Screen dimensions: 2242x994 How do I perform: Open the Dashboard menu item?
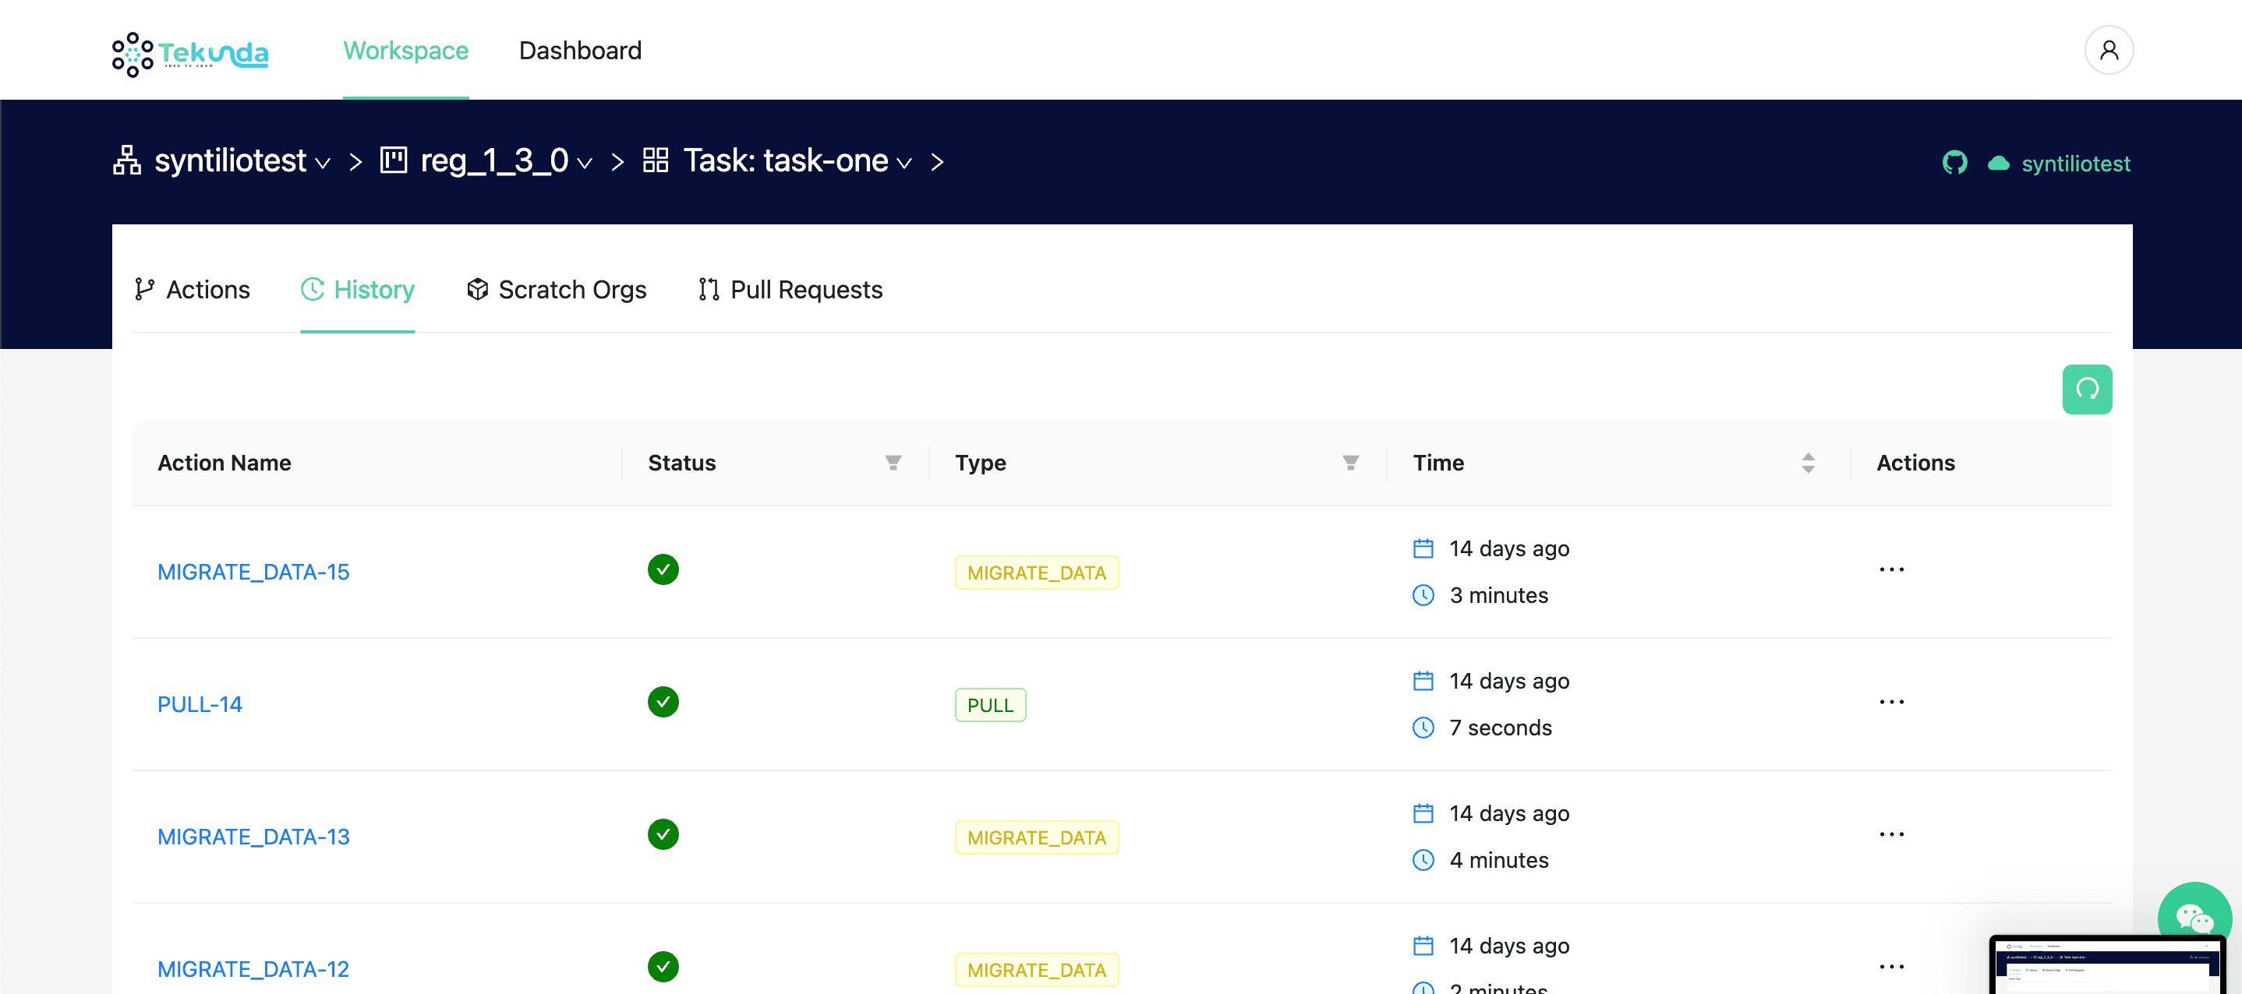coord(580,50)
